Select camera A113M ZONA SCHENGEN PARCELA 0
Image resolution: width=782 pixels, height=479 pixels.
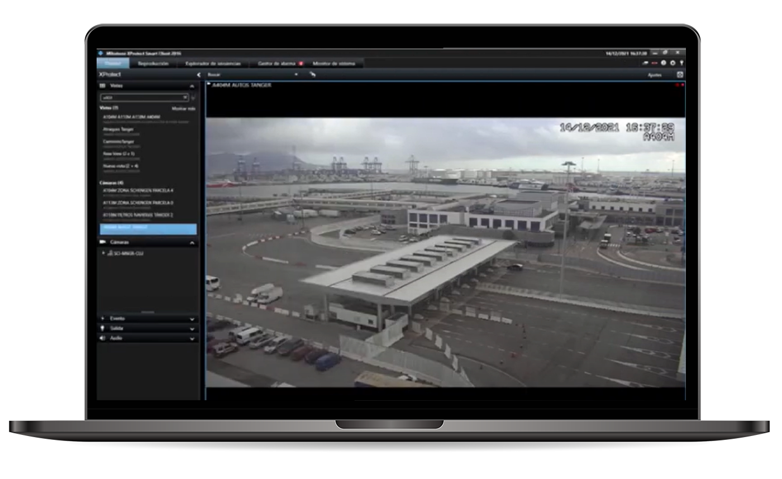[138, 204]
